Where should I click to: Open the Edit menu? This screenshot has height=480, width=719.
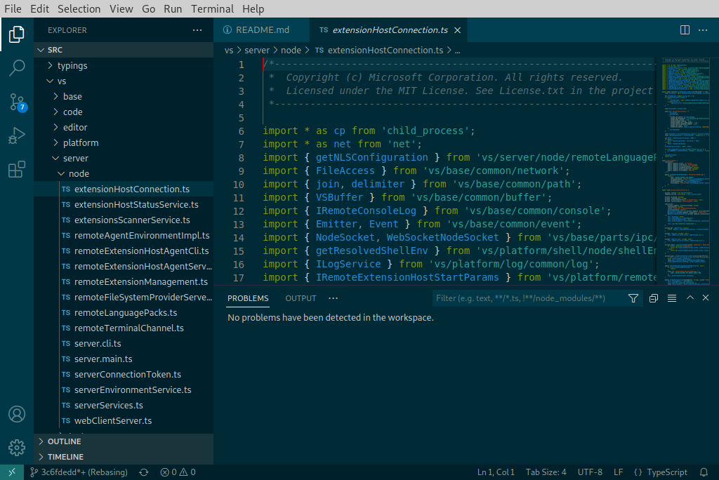pyautogui.click(x=39, y=8)
